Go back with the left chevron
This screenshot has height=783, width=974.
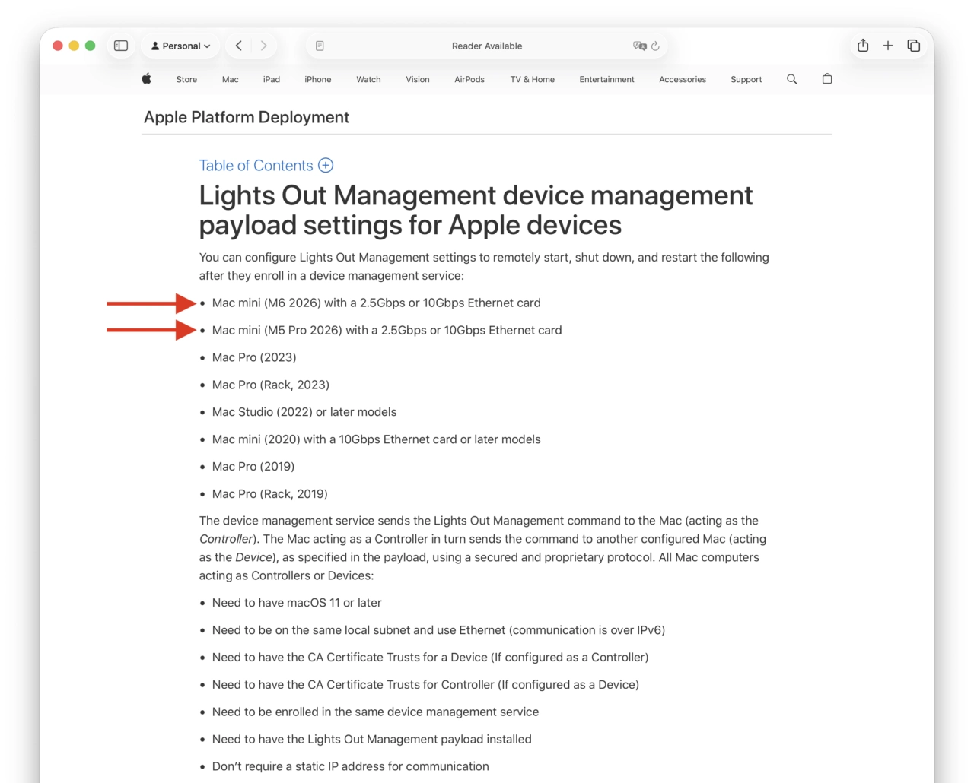[239, 46]
